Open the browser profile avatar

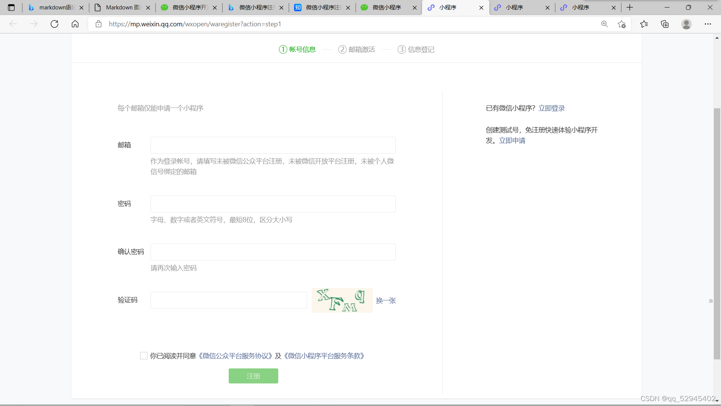686,24
